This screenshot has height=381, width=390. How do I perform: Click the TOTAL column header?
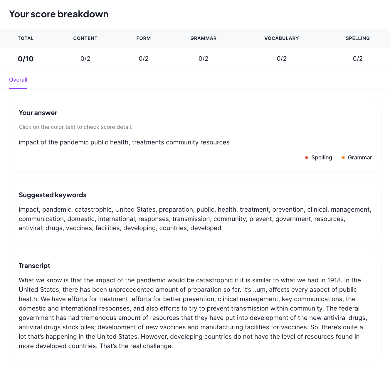click(26, 38)
